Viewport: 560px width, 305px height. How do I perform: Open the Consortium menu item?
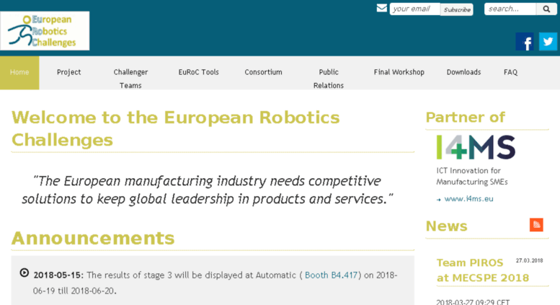click(263, 72)
